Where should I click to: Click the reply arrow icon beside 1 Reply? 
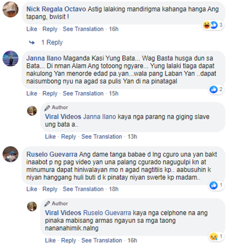coord(32,43)
